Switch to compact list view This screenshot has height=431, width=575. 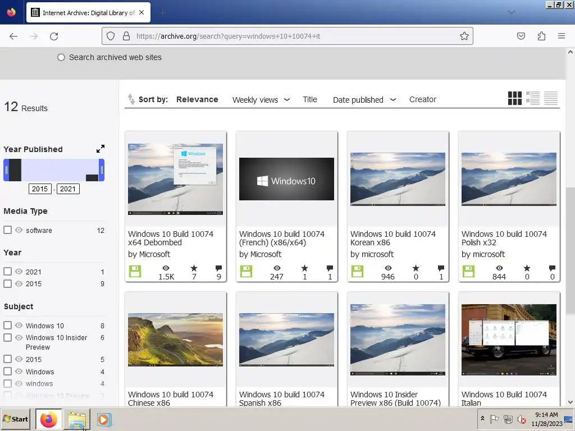click(x=551, y=98)
